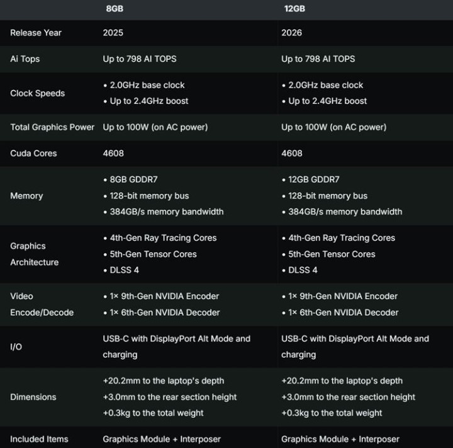Select the Included Items row label
Viewport: 453px width, 448px height.
pos(39,439)
